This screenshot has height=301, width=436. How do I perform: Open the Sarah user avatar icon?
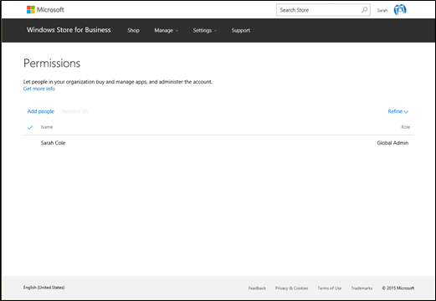pos(400,10)
